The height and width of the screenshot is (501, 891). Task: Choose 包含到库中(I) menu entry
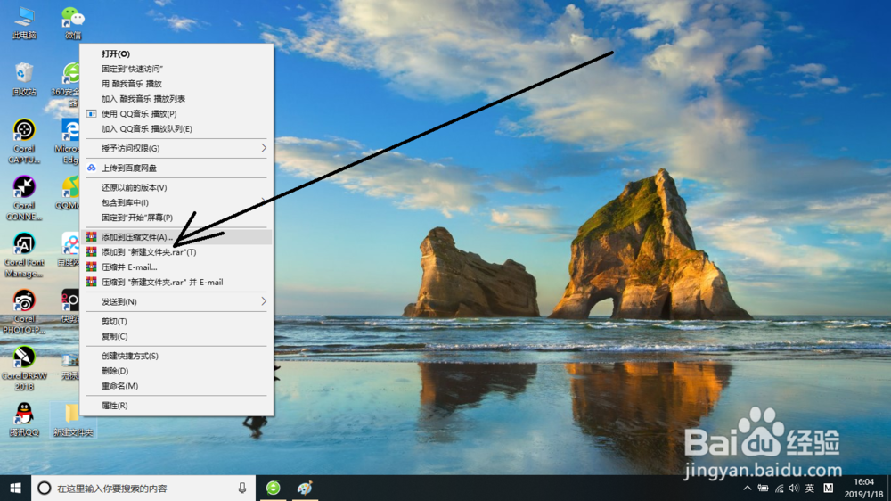pyautogui.click(x=176, y=202)
